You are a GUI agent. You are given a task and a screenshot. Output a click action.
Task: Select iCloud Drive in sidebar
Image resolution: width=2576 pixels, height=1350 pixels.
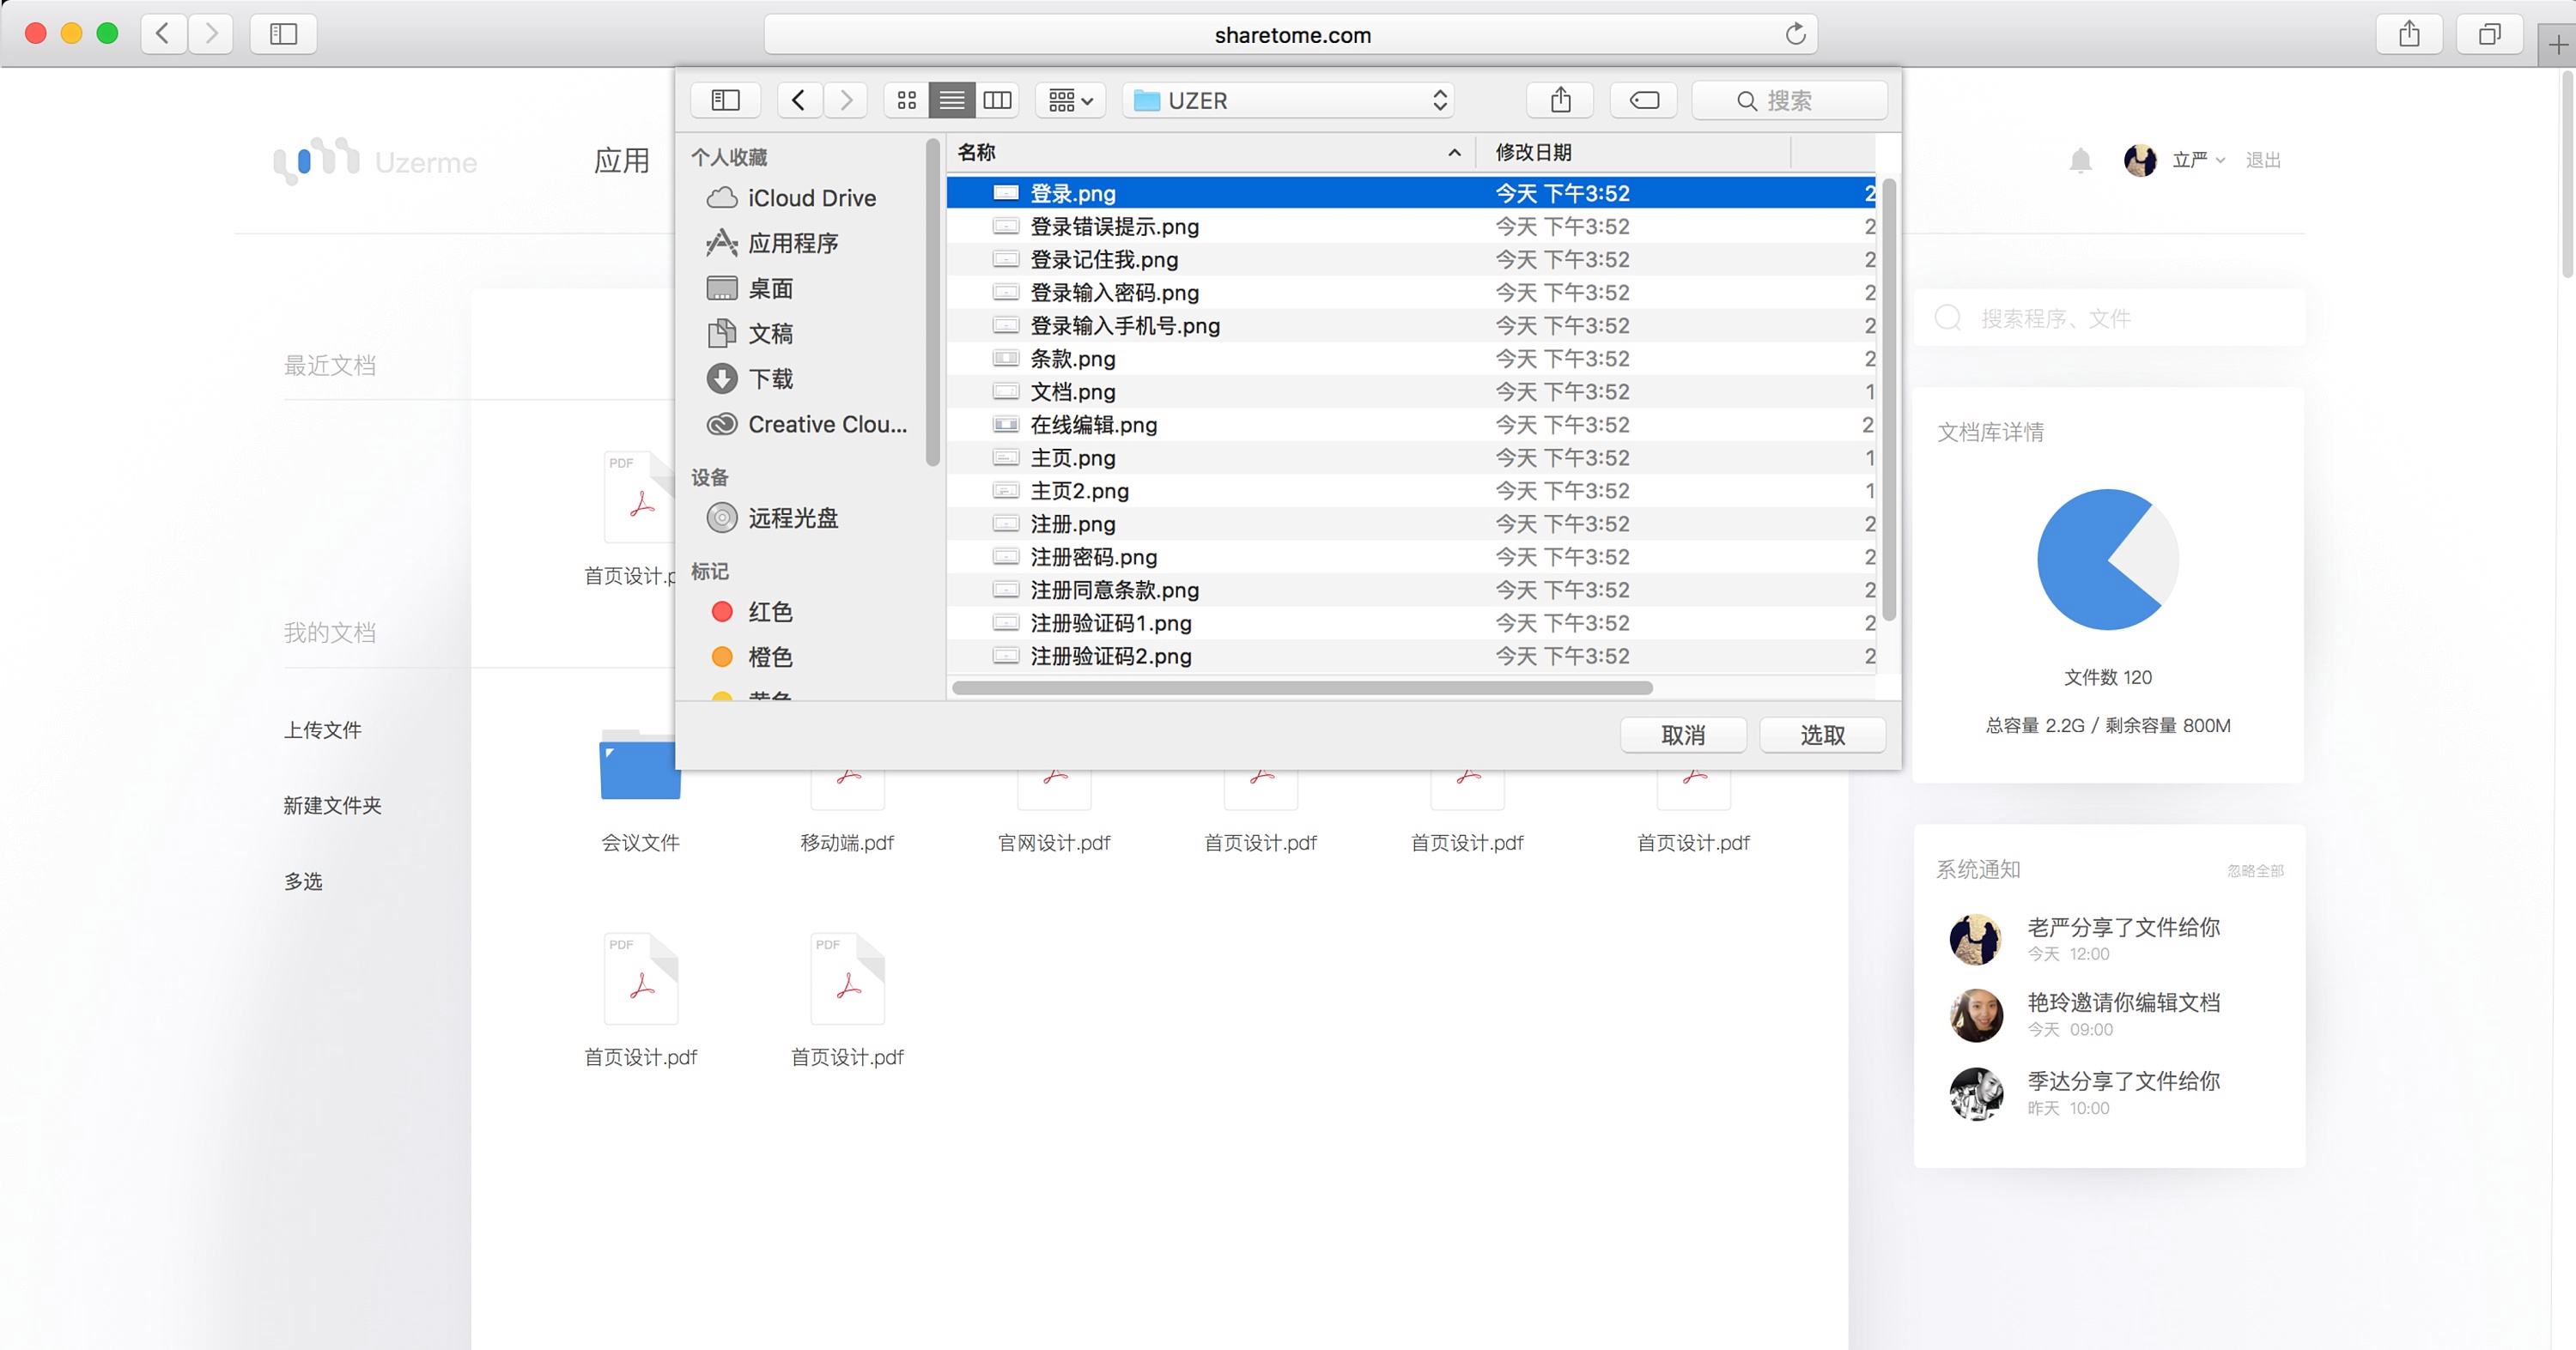[811, 198]
